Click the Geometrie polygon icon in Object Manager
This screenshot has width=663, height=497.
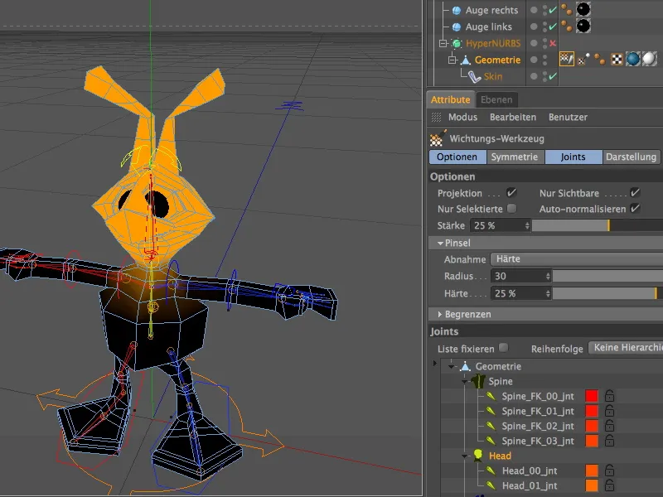coord(466,60)
